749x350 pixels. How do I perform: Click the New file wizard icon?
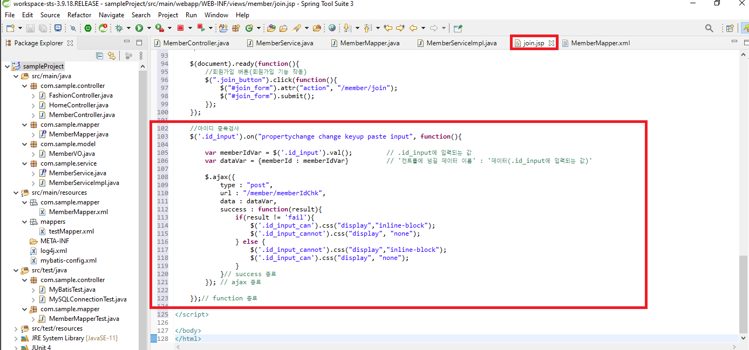[10, 28]
